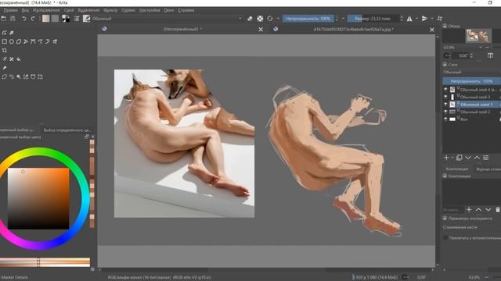Undo last action arrow icon
This screenshot has height=281, width=501.
[x=24, y=19]
